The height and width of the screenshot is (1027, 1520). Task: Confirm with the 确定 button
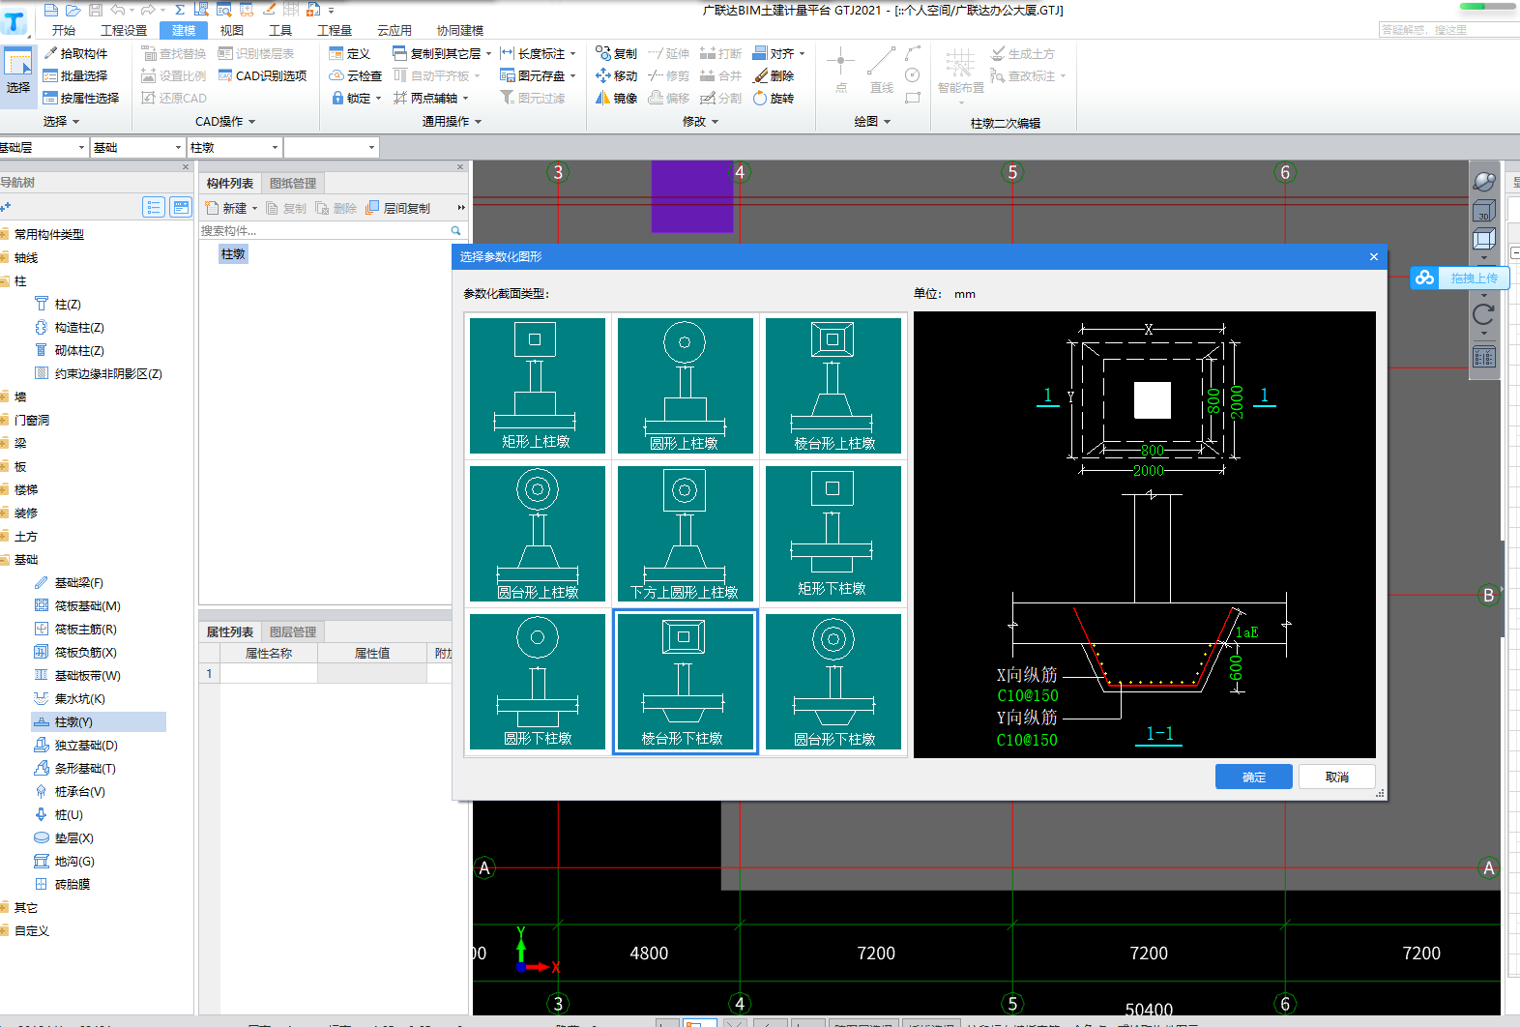point(1253,777)
